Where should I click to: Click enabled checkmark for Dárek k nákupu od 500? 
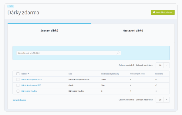156,85
